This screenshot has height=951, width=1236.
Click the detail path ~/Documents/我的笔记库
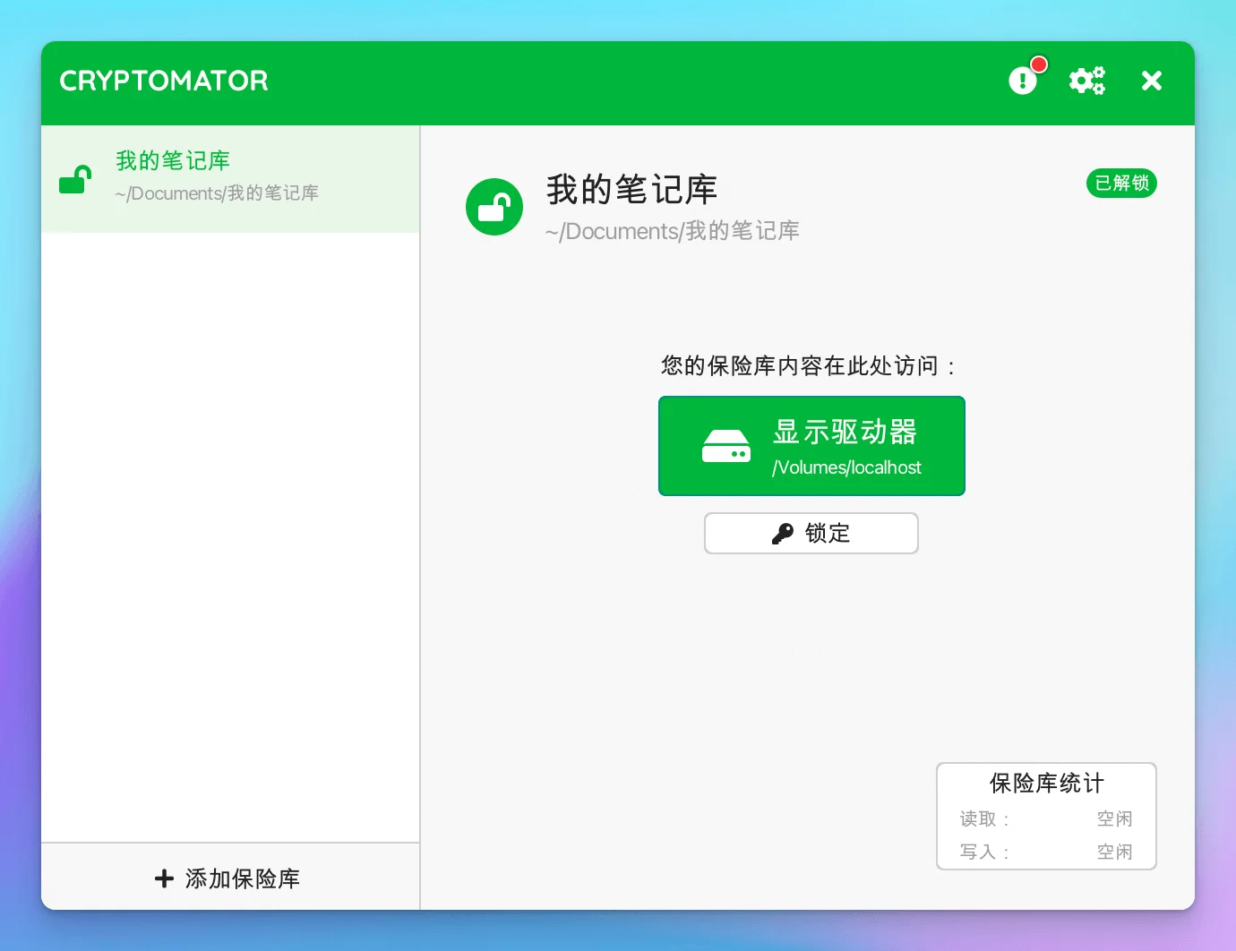pos(673,231)
